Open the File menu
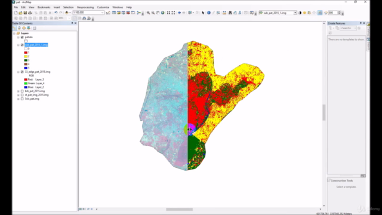This screenshot has height=215, width=382. click(x=16, y=7)
